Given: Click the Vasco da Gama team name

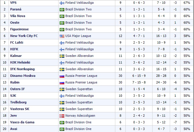Looking at the screenshot, I should [22, 122].
